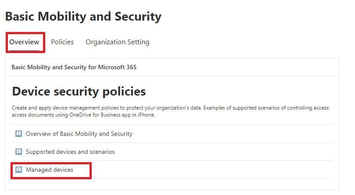Open the Policies tab
The image size is (355, 195).
(62, 42)
